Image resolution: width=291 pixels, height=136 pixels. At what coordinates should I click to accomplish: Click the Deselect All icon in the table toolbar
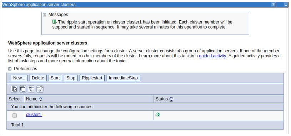point(23,89)
